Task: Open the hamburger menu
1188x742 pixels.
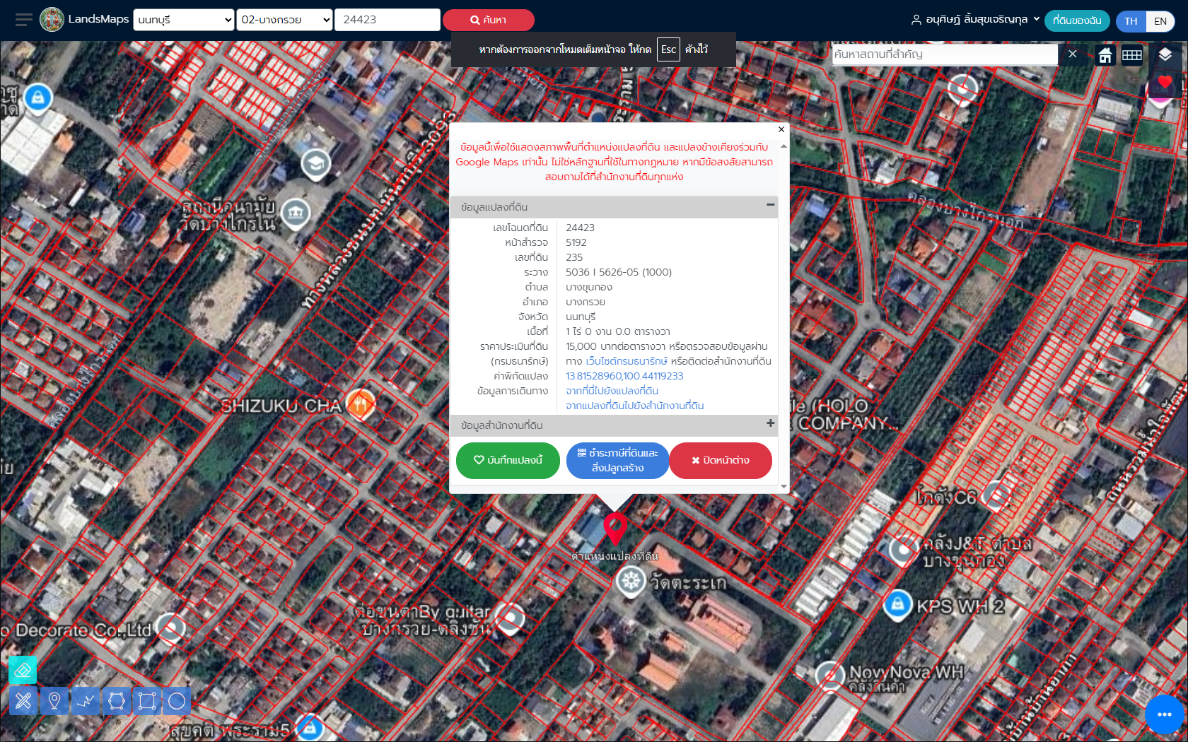Action: [x=24, y=20]
